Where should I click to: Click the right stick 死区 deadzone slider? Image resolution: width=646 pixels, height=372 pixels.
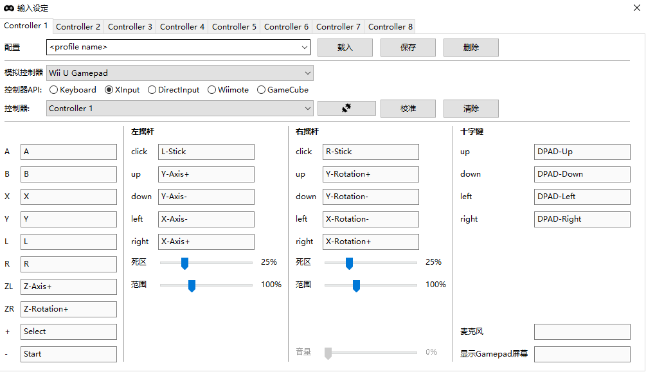pyautogui.click(x=371, y=262)
